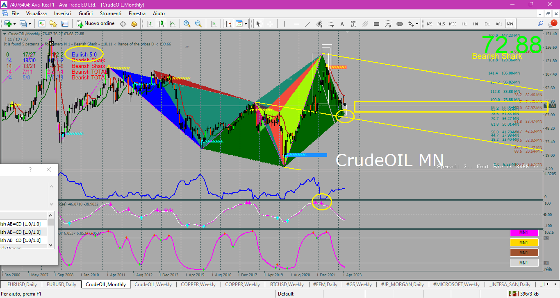Switch to #MICROSOFT,Weekly chart tab
The image size is (560, 298).
click(x=457, y=284)
